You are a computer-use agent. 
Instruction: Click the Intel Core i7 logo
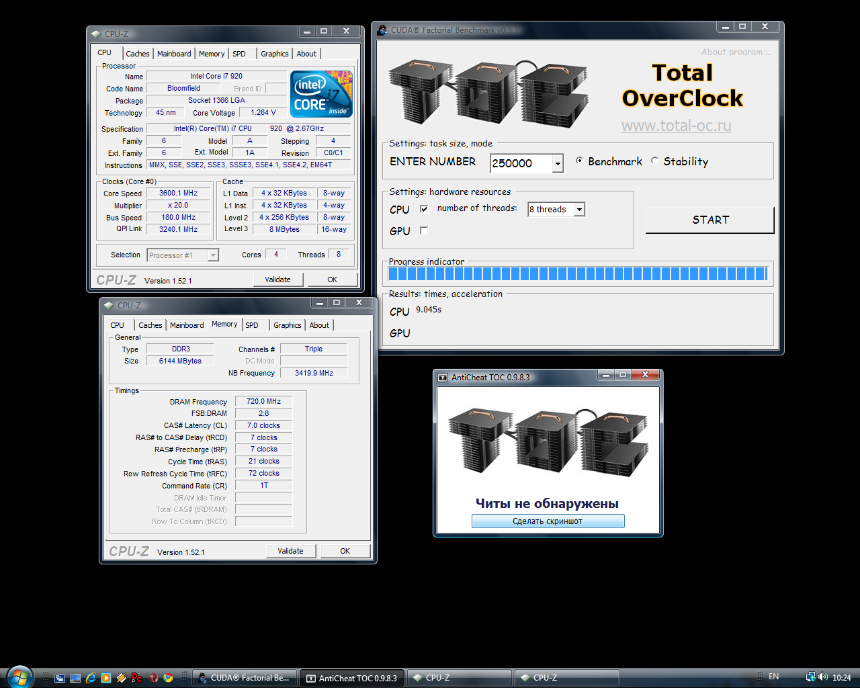point(321,95)
